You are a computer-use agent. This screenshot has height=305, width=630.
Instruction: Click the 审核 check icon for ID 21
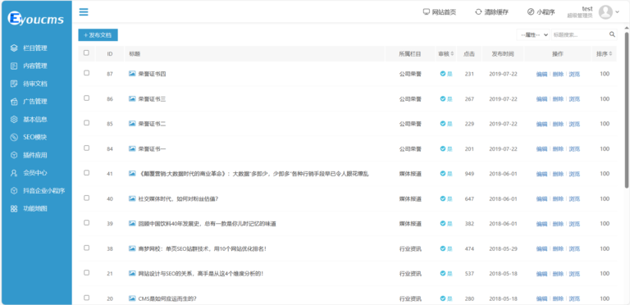(x=443, y=273)
